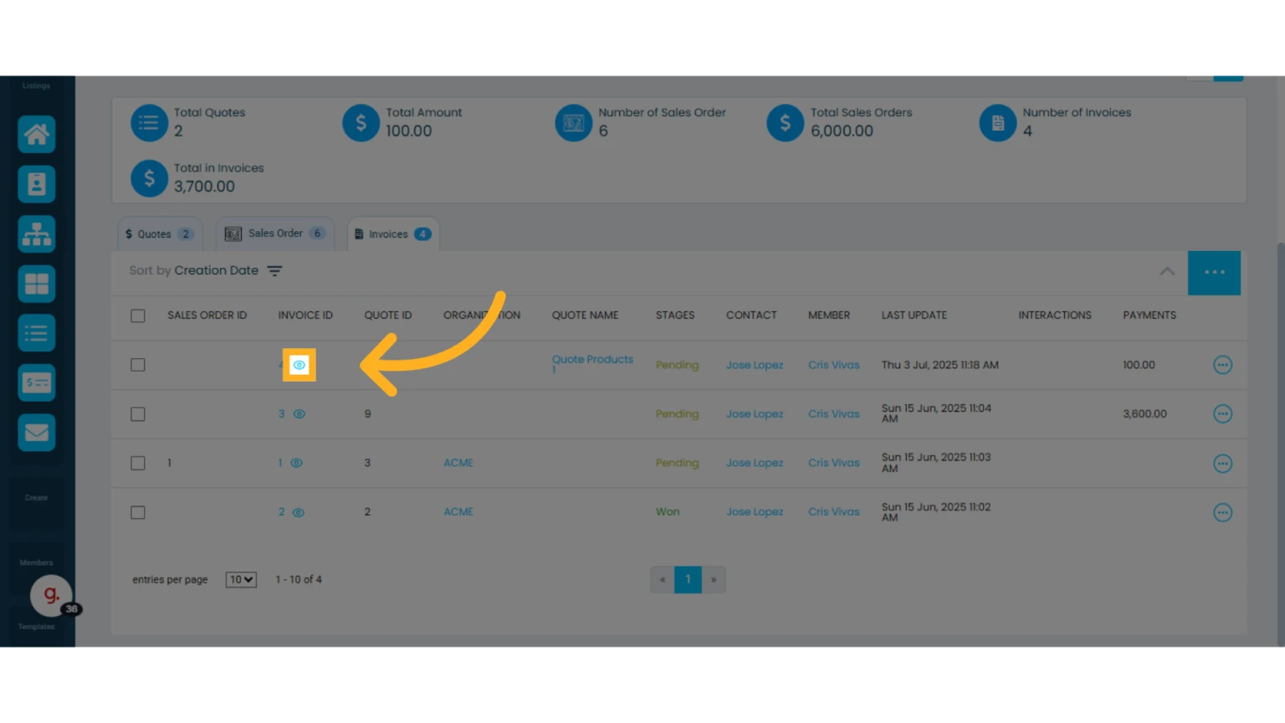
Task: Open the Quote Products 1 link
Action: (x=592, y=363)
